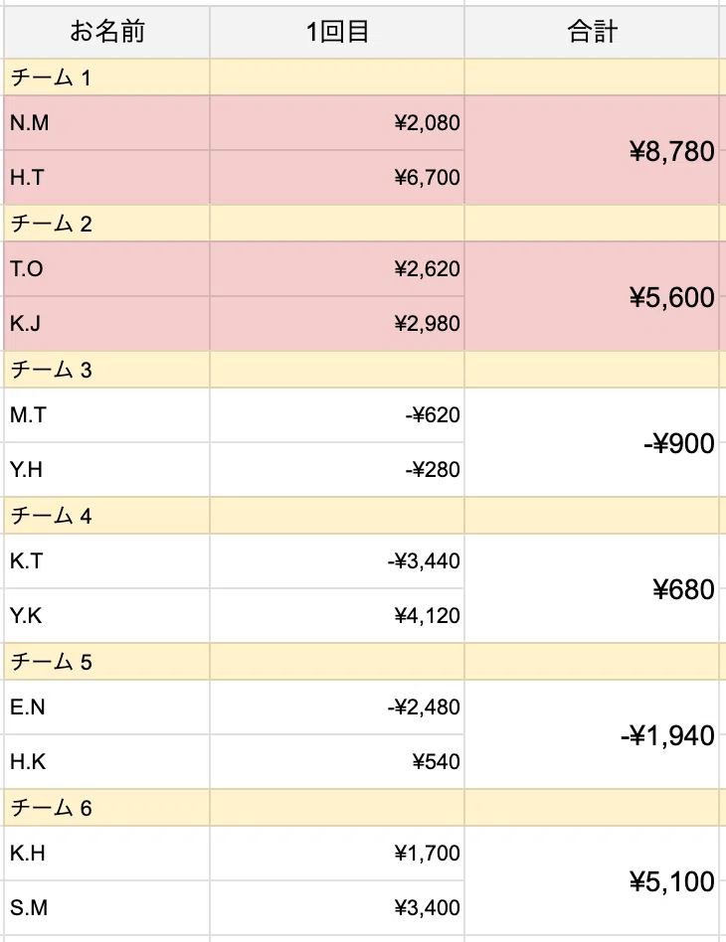Select the ¥1,700 cell for K.H

(337, 853)
